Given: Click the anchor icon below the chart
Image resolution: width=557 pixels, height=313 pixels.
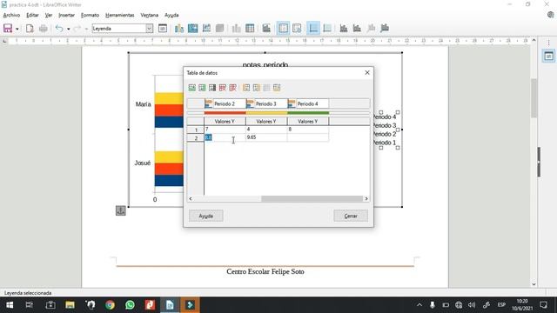Looking at the screenshot, I should [121, 210].
